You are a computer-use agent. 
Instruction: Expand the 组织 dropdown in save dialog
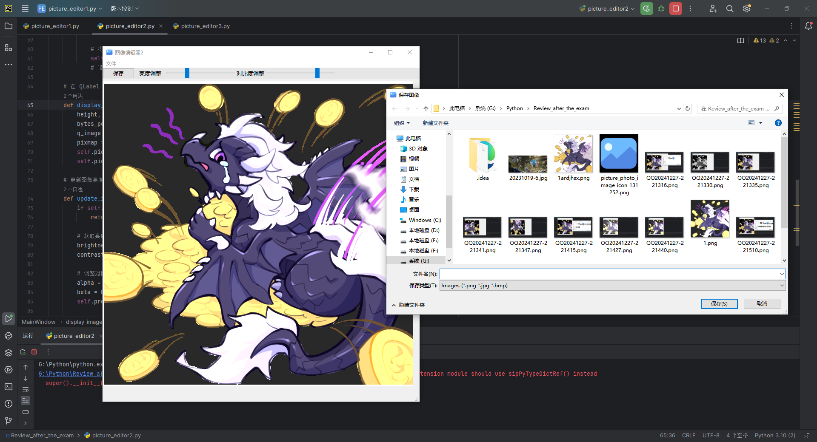point(402,123)
